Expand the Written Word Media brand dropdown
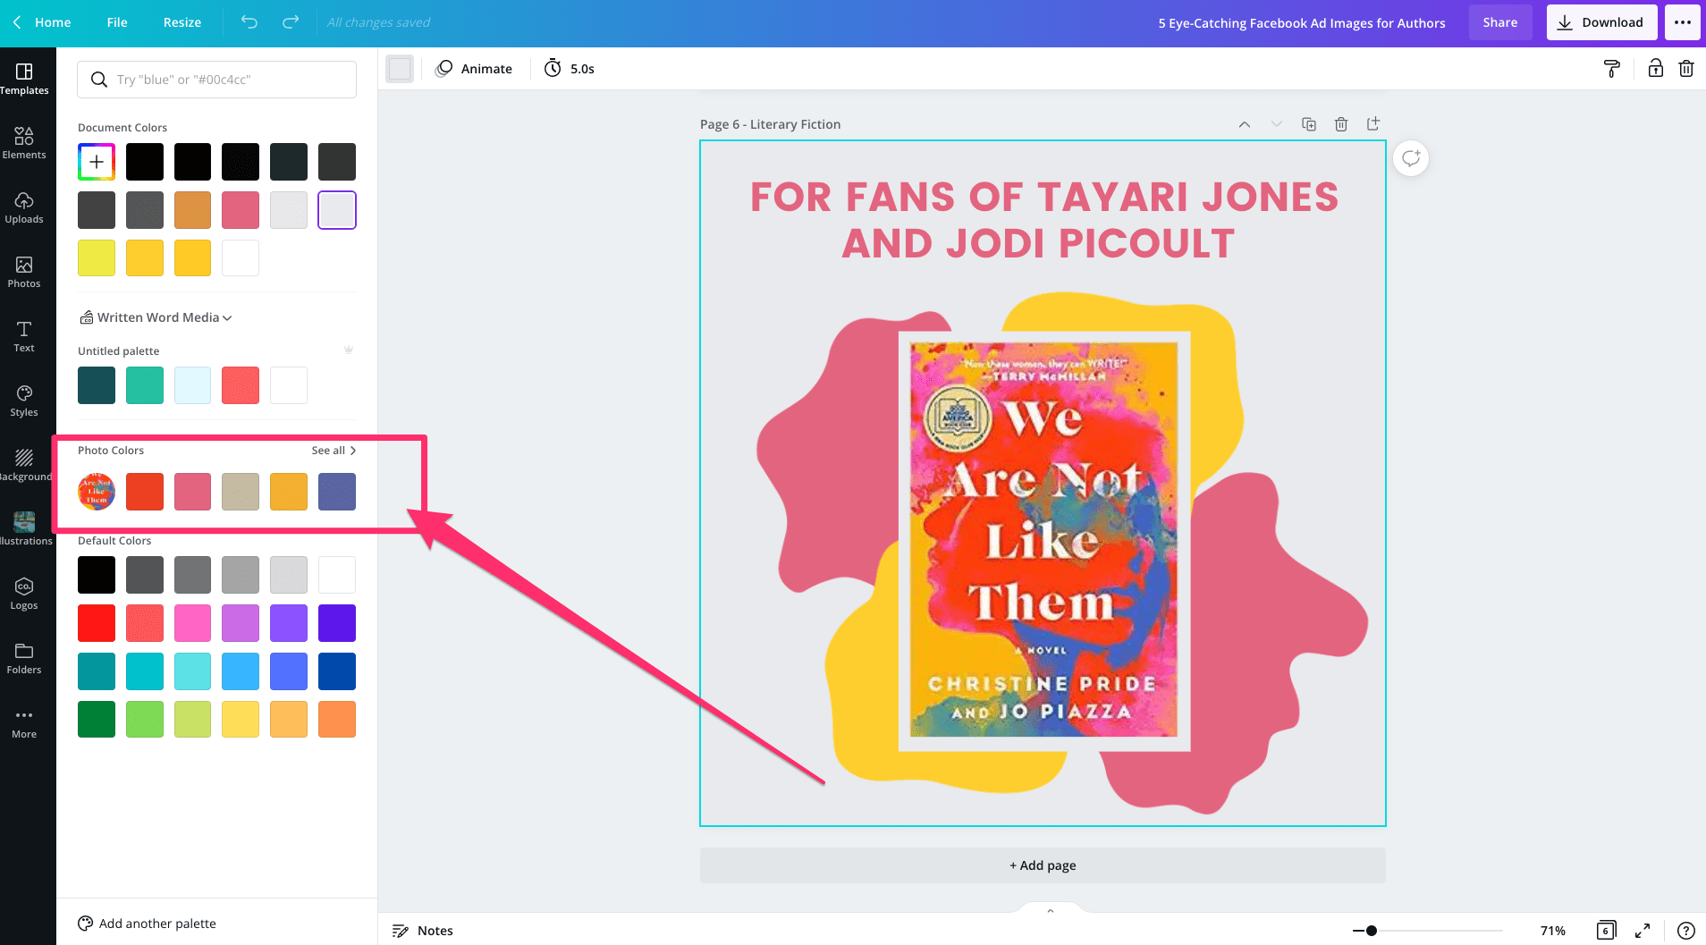 pyautogui.click(x=156, y=317)
